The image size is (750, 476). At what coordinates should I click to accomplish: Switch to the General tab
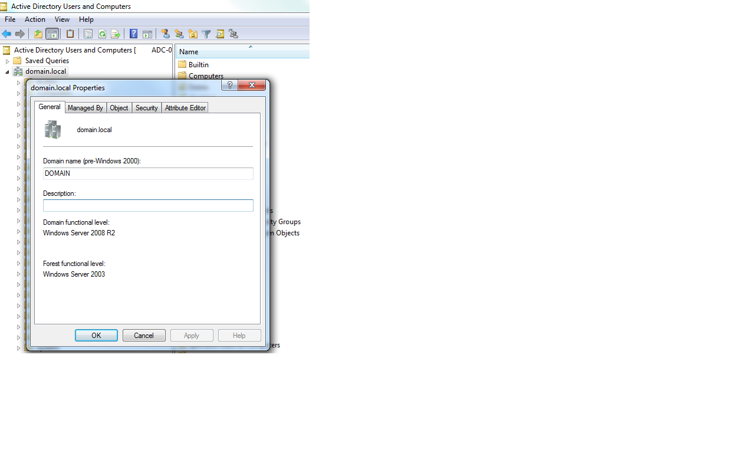pyautogui.click(x=50, y=107)
